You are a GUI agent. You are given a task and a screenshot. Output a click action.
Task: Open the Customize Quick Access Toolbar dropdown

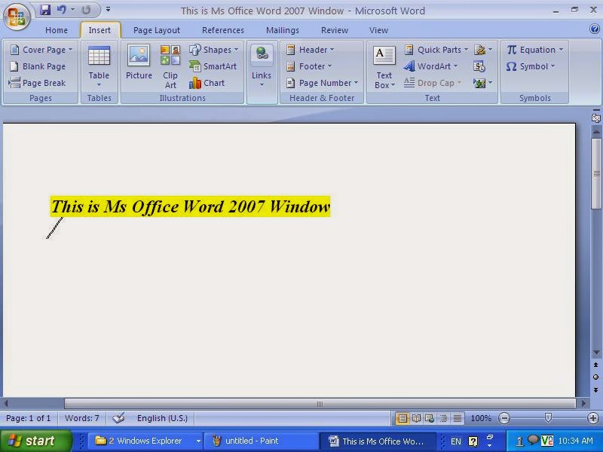108,9
